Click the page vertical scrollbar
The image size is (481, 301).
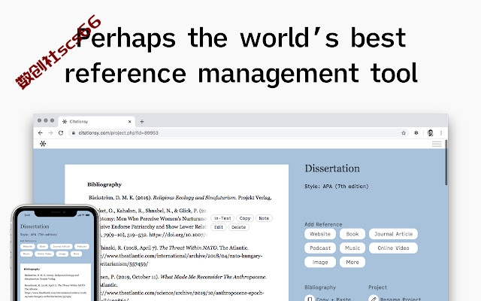point(446,163)
